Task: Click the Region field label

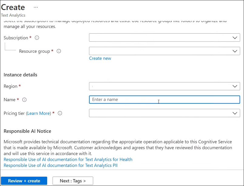Action: [x=10, y=86]
